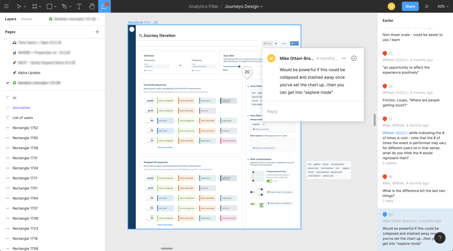Select the Rectangle shape tool
The width and height of the screenshot is (453, 251).
[50, 6]
